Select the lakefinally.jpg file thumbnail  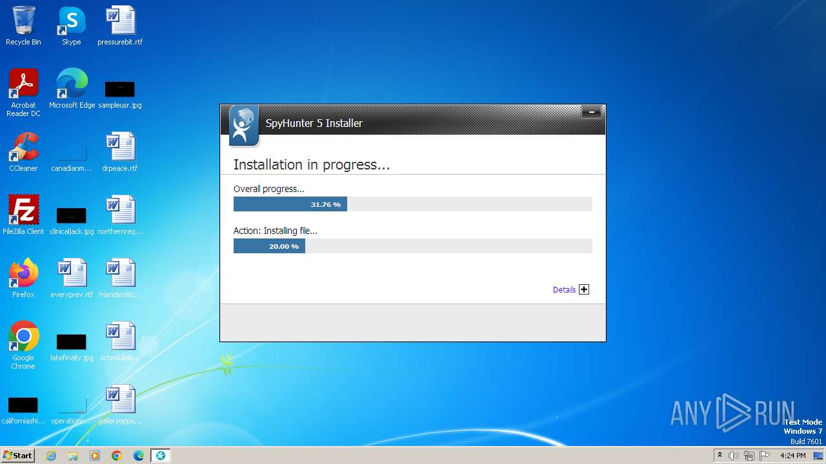[x=72, y=347]
